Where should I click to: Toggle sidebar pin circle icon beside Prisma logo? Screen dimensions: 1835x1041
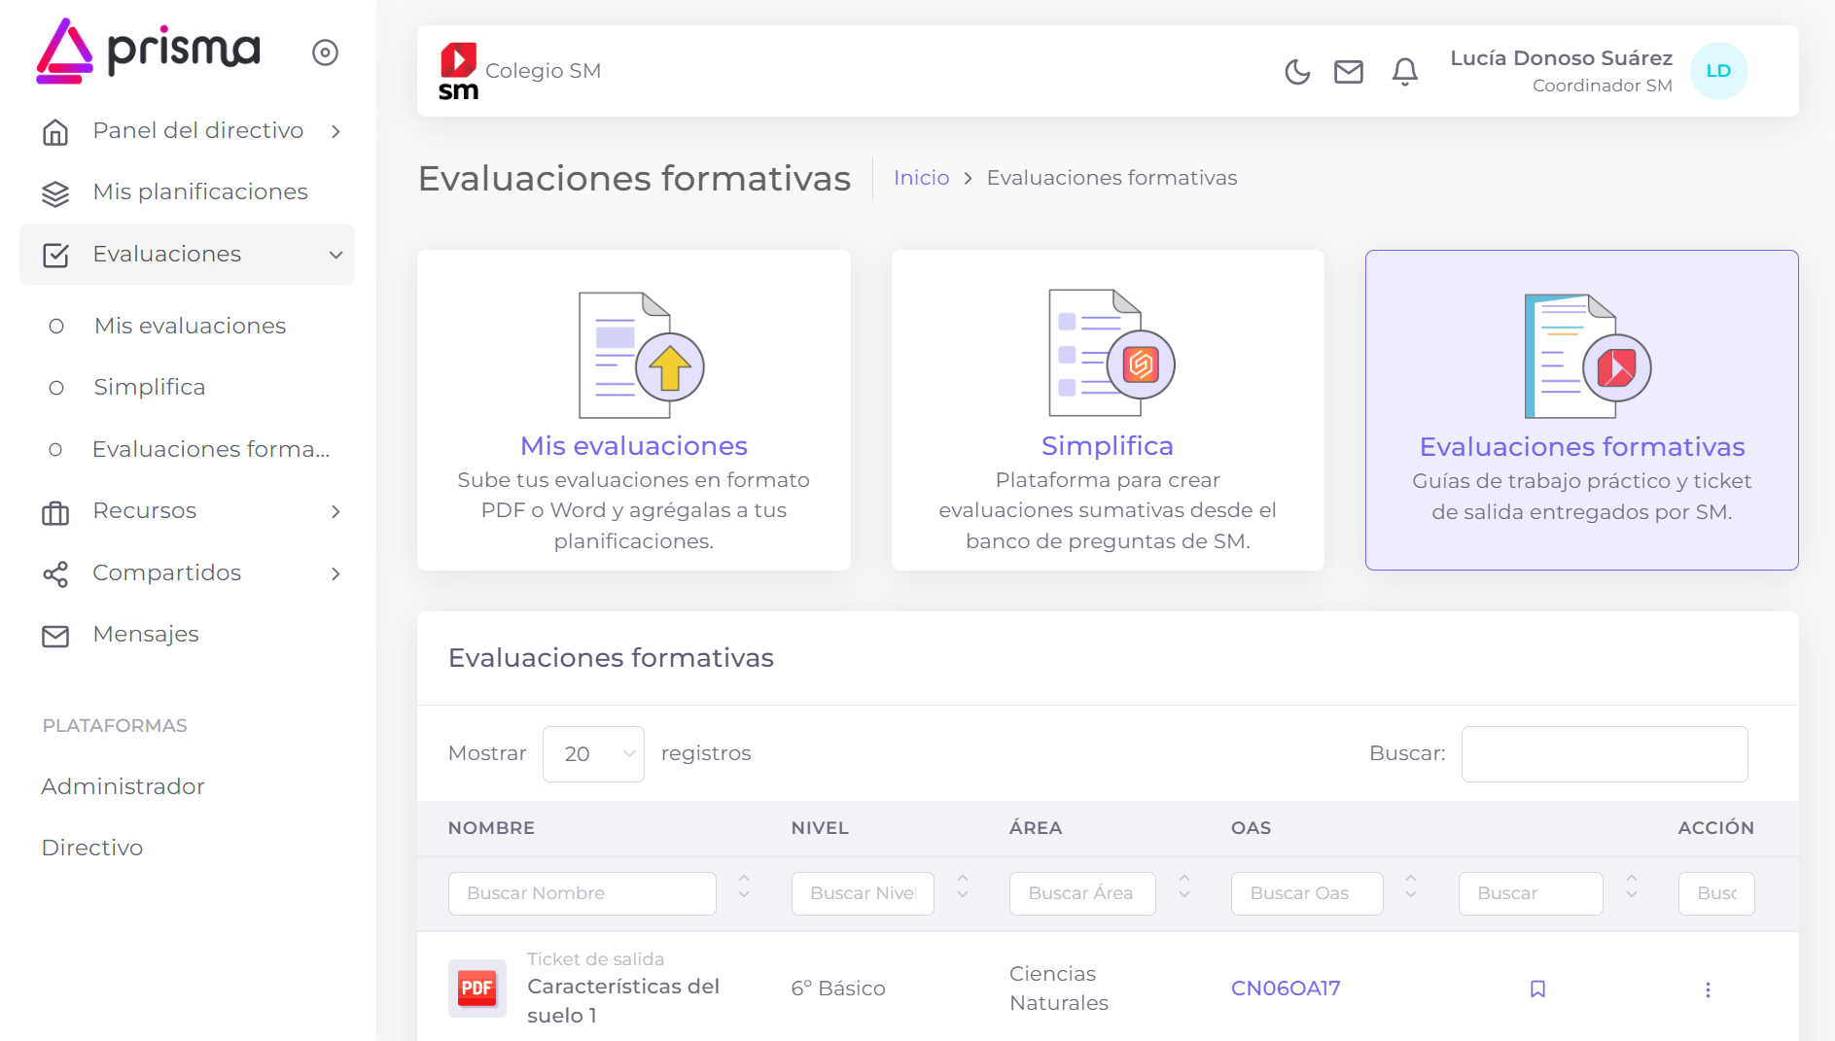325,52
